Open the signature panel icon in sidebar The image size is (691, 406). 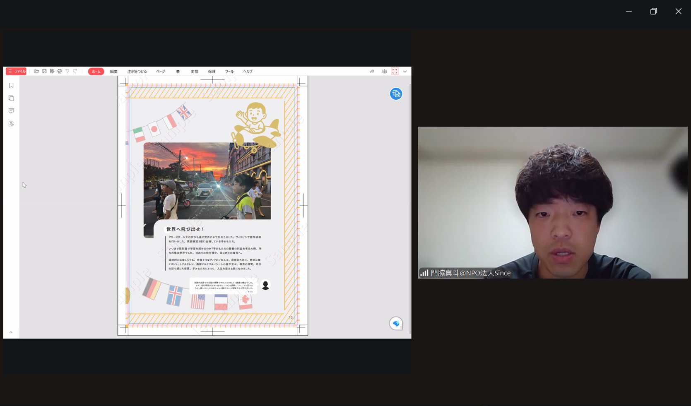(x=11, y=124)
